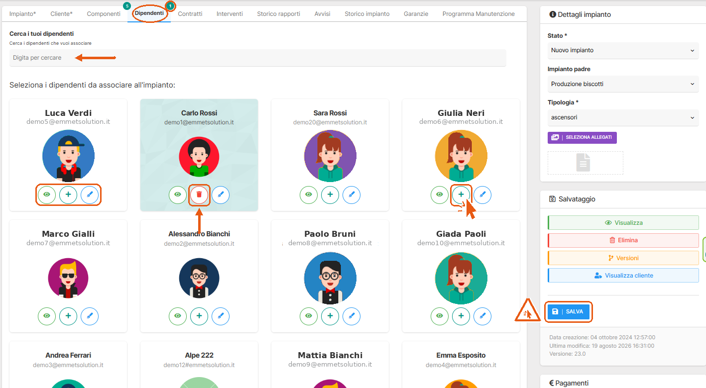View Carlo Rossi's details with the eye icon

click(x=178, y=194)
